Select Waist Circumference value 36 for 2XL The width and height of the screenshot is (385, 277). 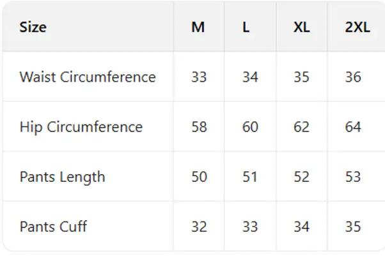pos(353,77)
